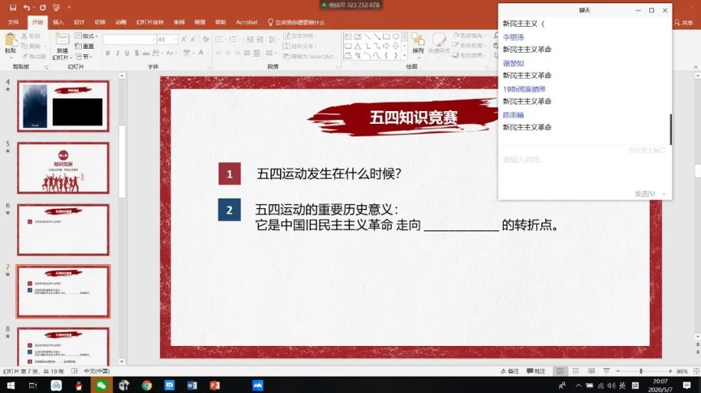Click the chat name 李丽扬

pos(514,37)
